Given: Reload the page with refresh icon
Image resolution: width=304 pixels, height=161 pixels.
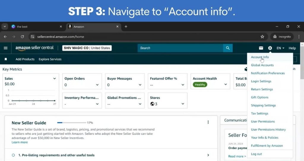Looking at the screenshot, I should 22,36.
